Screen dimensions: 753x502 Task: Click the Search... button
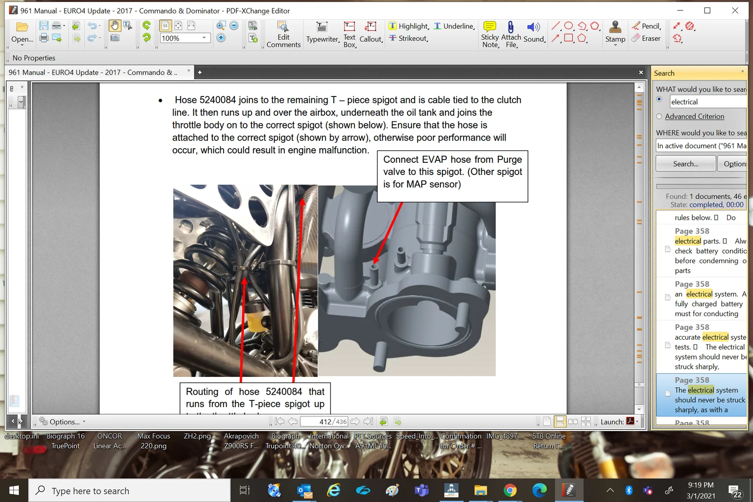tap(685, 164)
